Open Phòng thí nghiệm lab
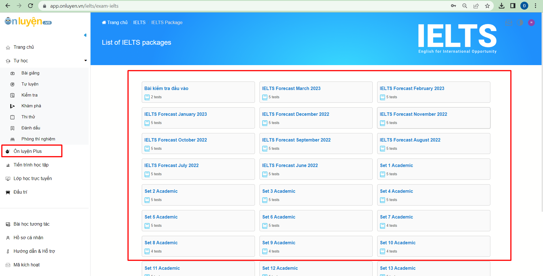This screenshot has width=543, height=276. 38,139
